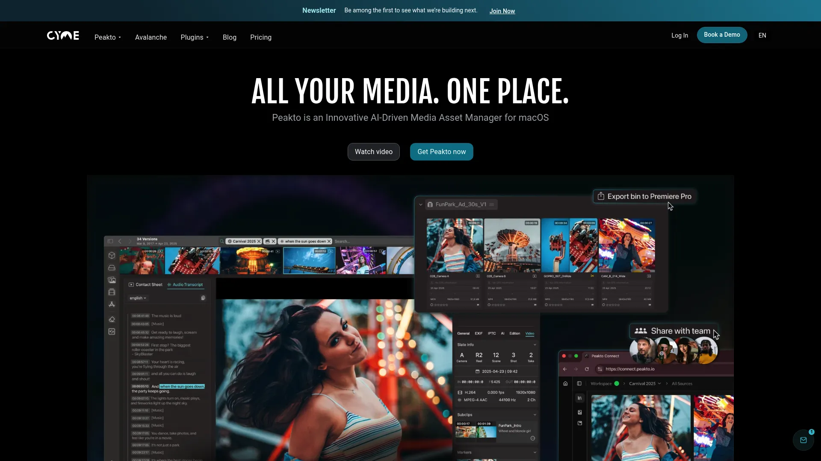821x461 pixels.
Task: Remove the clapperboard filter chip
Action: point(274,241)
